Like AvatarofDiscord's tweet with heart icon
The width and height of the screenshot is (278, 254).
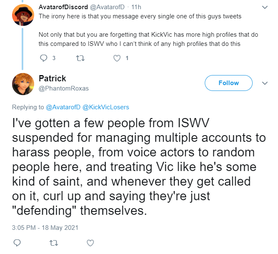coord(117,58)
